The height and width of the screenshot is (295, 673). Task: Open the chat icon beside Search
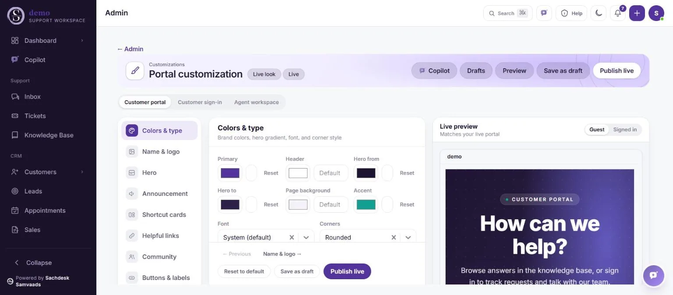(544, 13)
